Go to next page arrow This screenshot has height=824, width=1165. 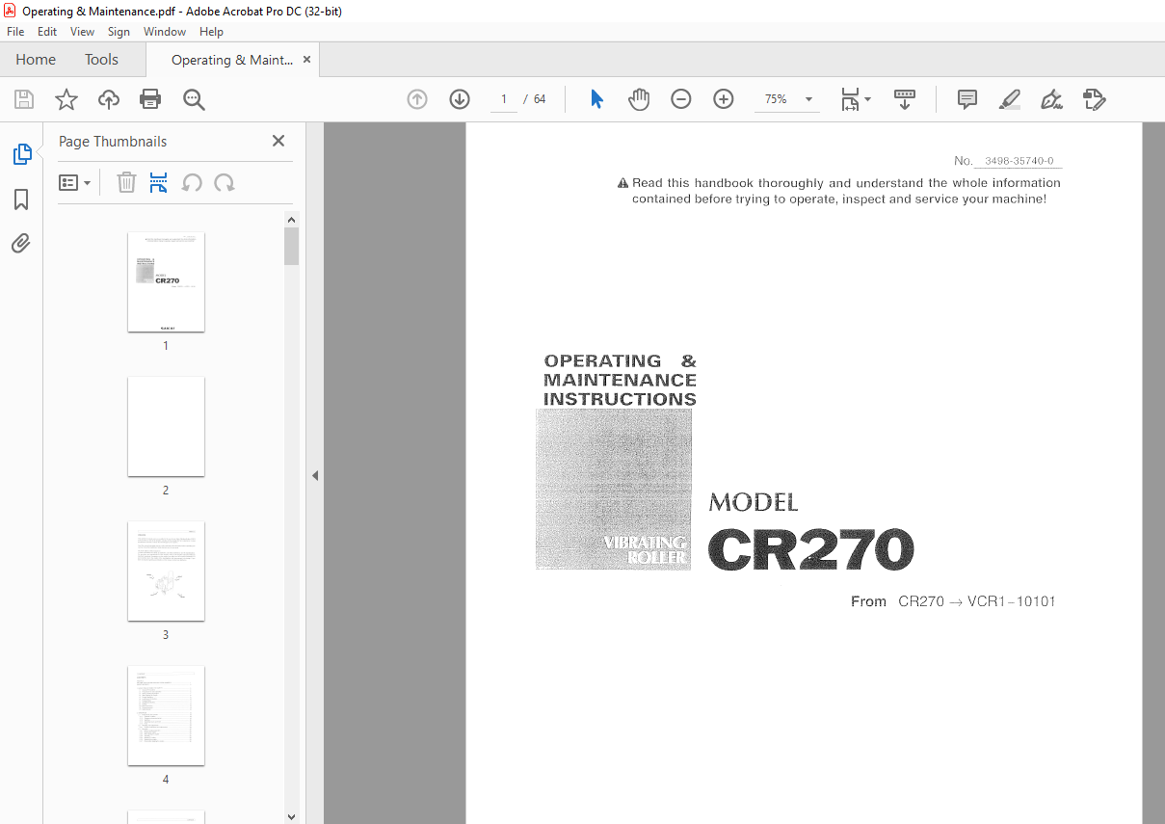pos(460,99)
